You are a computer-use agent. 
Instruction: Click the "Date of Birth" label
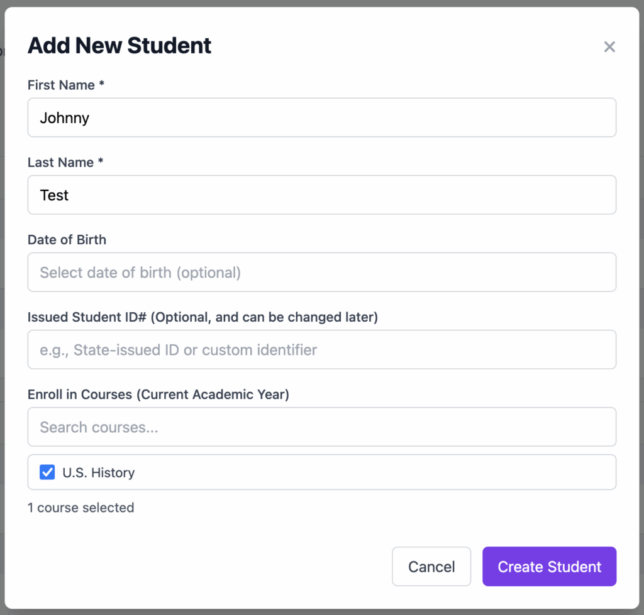[67, 239]
